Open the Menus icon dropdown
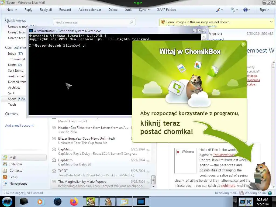The height and width of the screenshot is (207, 276). point(234,10)
